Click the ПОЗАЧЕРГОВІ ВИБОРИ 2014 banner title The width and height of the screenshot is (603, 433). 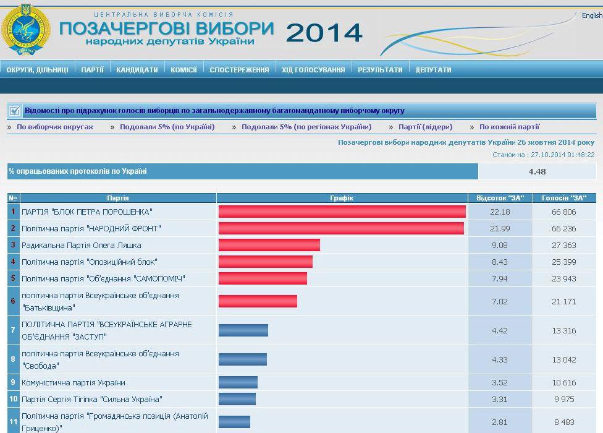(x=210, y=32)
